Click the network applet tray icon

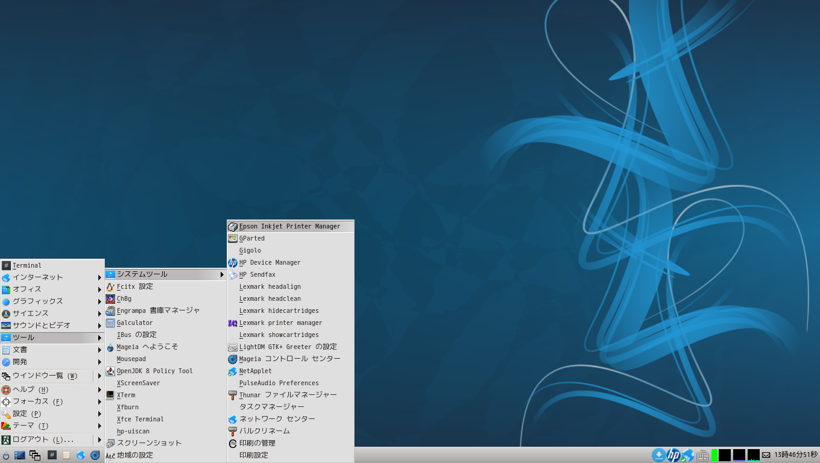(687, 455)
